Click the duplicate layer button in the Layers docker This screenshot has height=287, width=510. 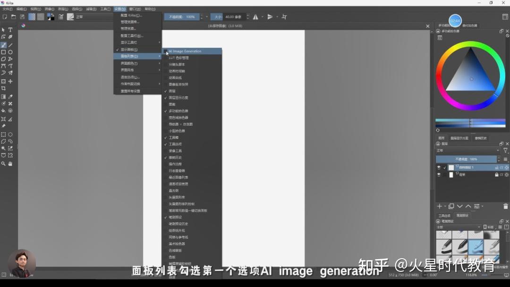point(451,206)
